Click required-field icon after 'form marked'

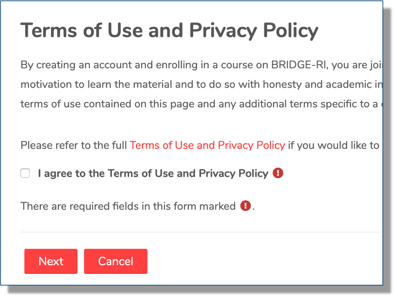point(245,206)
